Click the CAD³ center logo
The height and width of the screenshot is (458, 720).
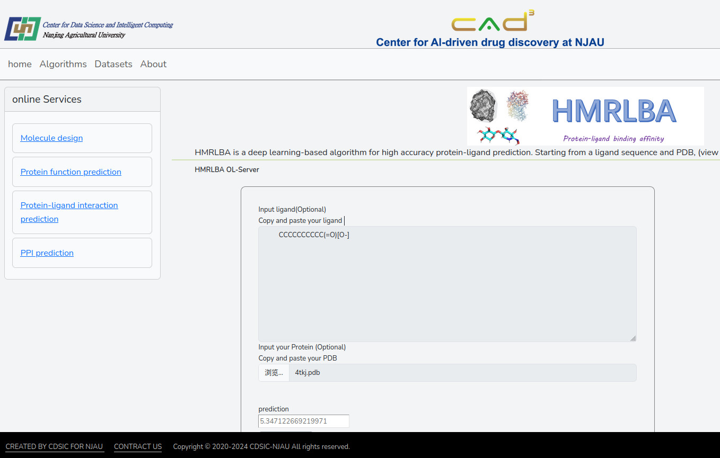(x=493, y=22)
